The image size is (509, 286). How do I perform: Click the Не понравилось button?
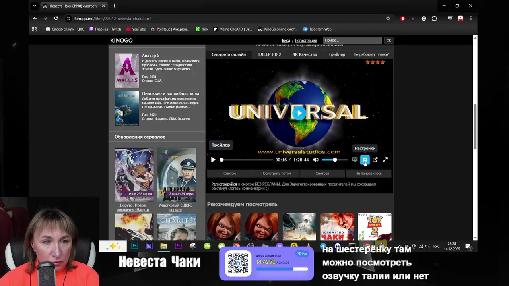click(369, 173)
